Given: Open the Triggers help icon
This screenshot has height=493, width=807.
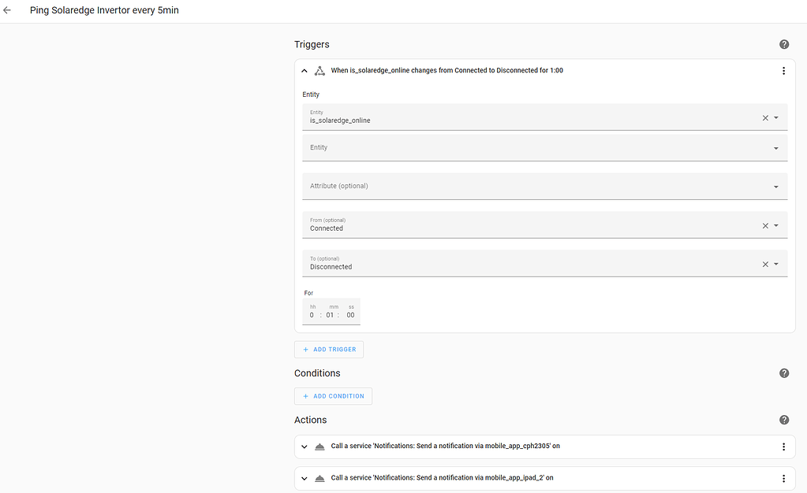Looking at the screenshot, I should [783, 44].
